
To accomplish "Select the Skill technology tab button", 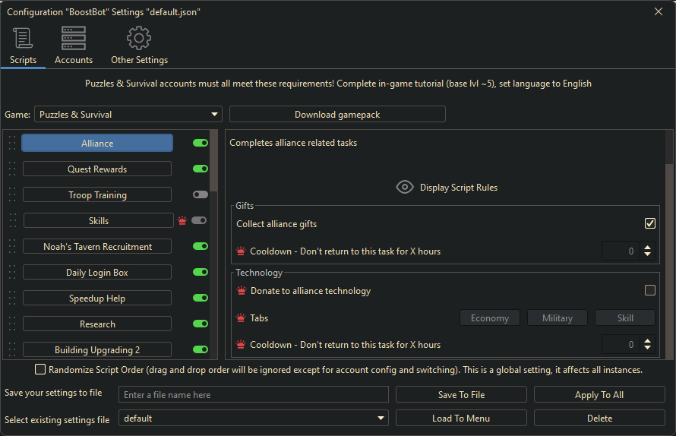I will 625,318.
